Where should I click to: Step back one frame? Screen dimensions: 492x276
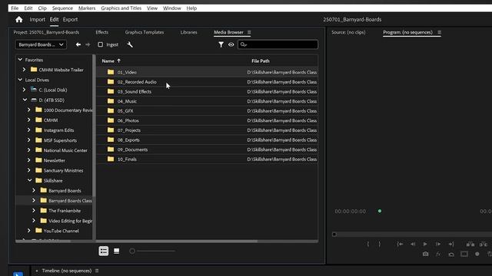[x=413, y=244]
